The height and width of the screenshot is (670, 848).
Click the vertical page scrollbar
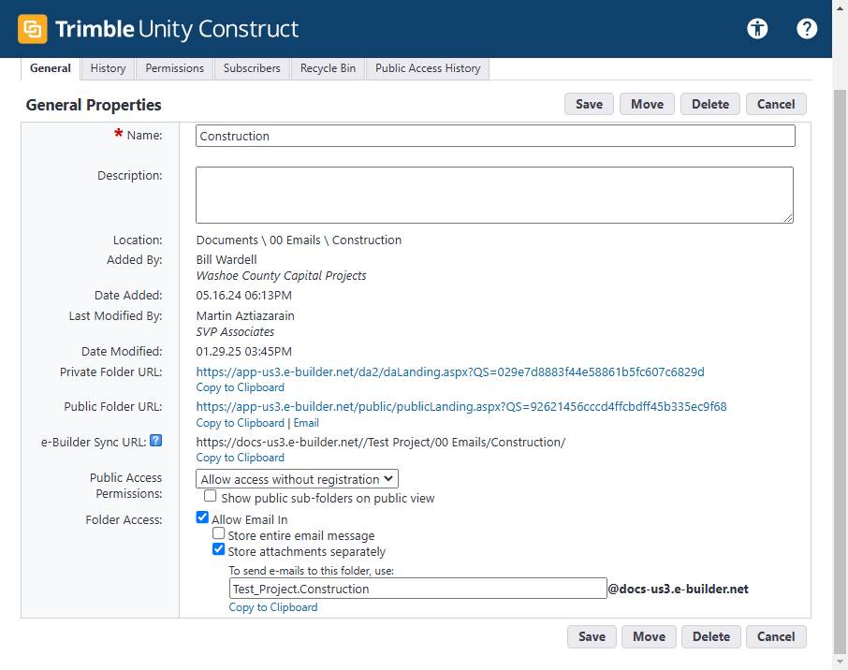tap(840, 372)
